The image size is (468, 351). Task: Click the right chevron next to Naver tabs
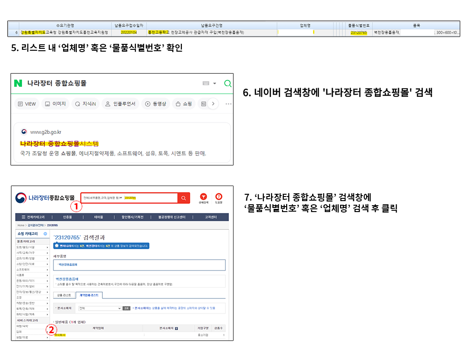tap(213, 102)
